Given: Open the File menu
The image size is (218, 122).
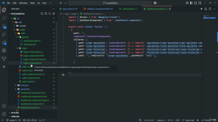Looking at the screenshot, I should click(9, 3).
